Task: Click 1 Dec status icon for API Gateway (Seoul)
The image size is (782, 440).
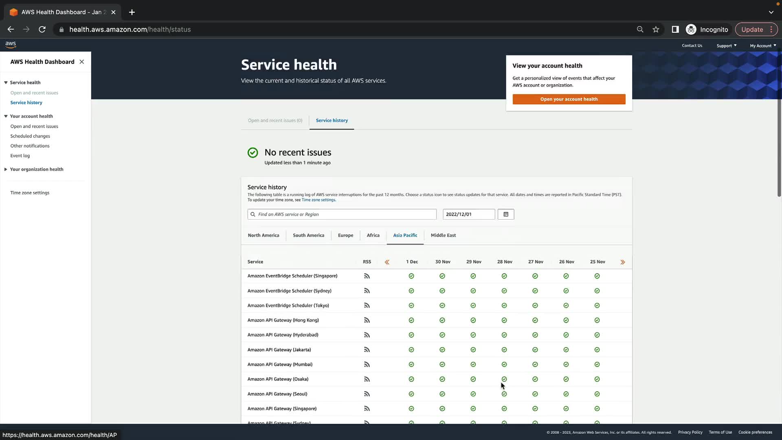Action: tap(411, 394)
